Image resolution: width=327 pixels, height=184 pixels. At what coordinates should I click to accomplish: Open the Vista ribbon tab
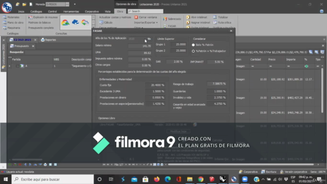point(108,11)
